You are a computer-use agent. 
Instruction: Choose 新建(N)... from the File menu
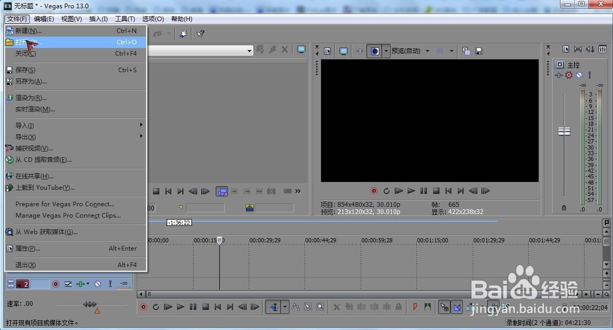point(76,31)
